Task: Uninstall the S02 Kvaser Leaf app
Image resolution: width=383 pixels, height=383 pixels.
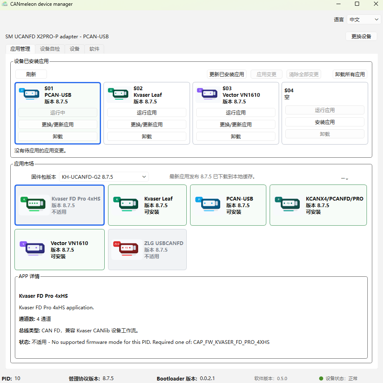Action: point(147,137)
